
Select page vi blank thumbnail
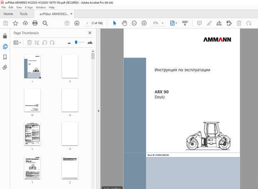70,134
